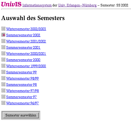The width and height of the screenshot is (131, 126).
Task: Click the Semester auswählen button
Action: (21, 115)
